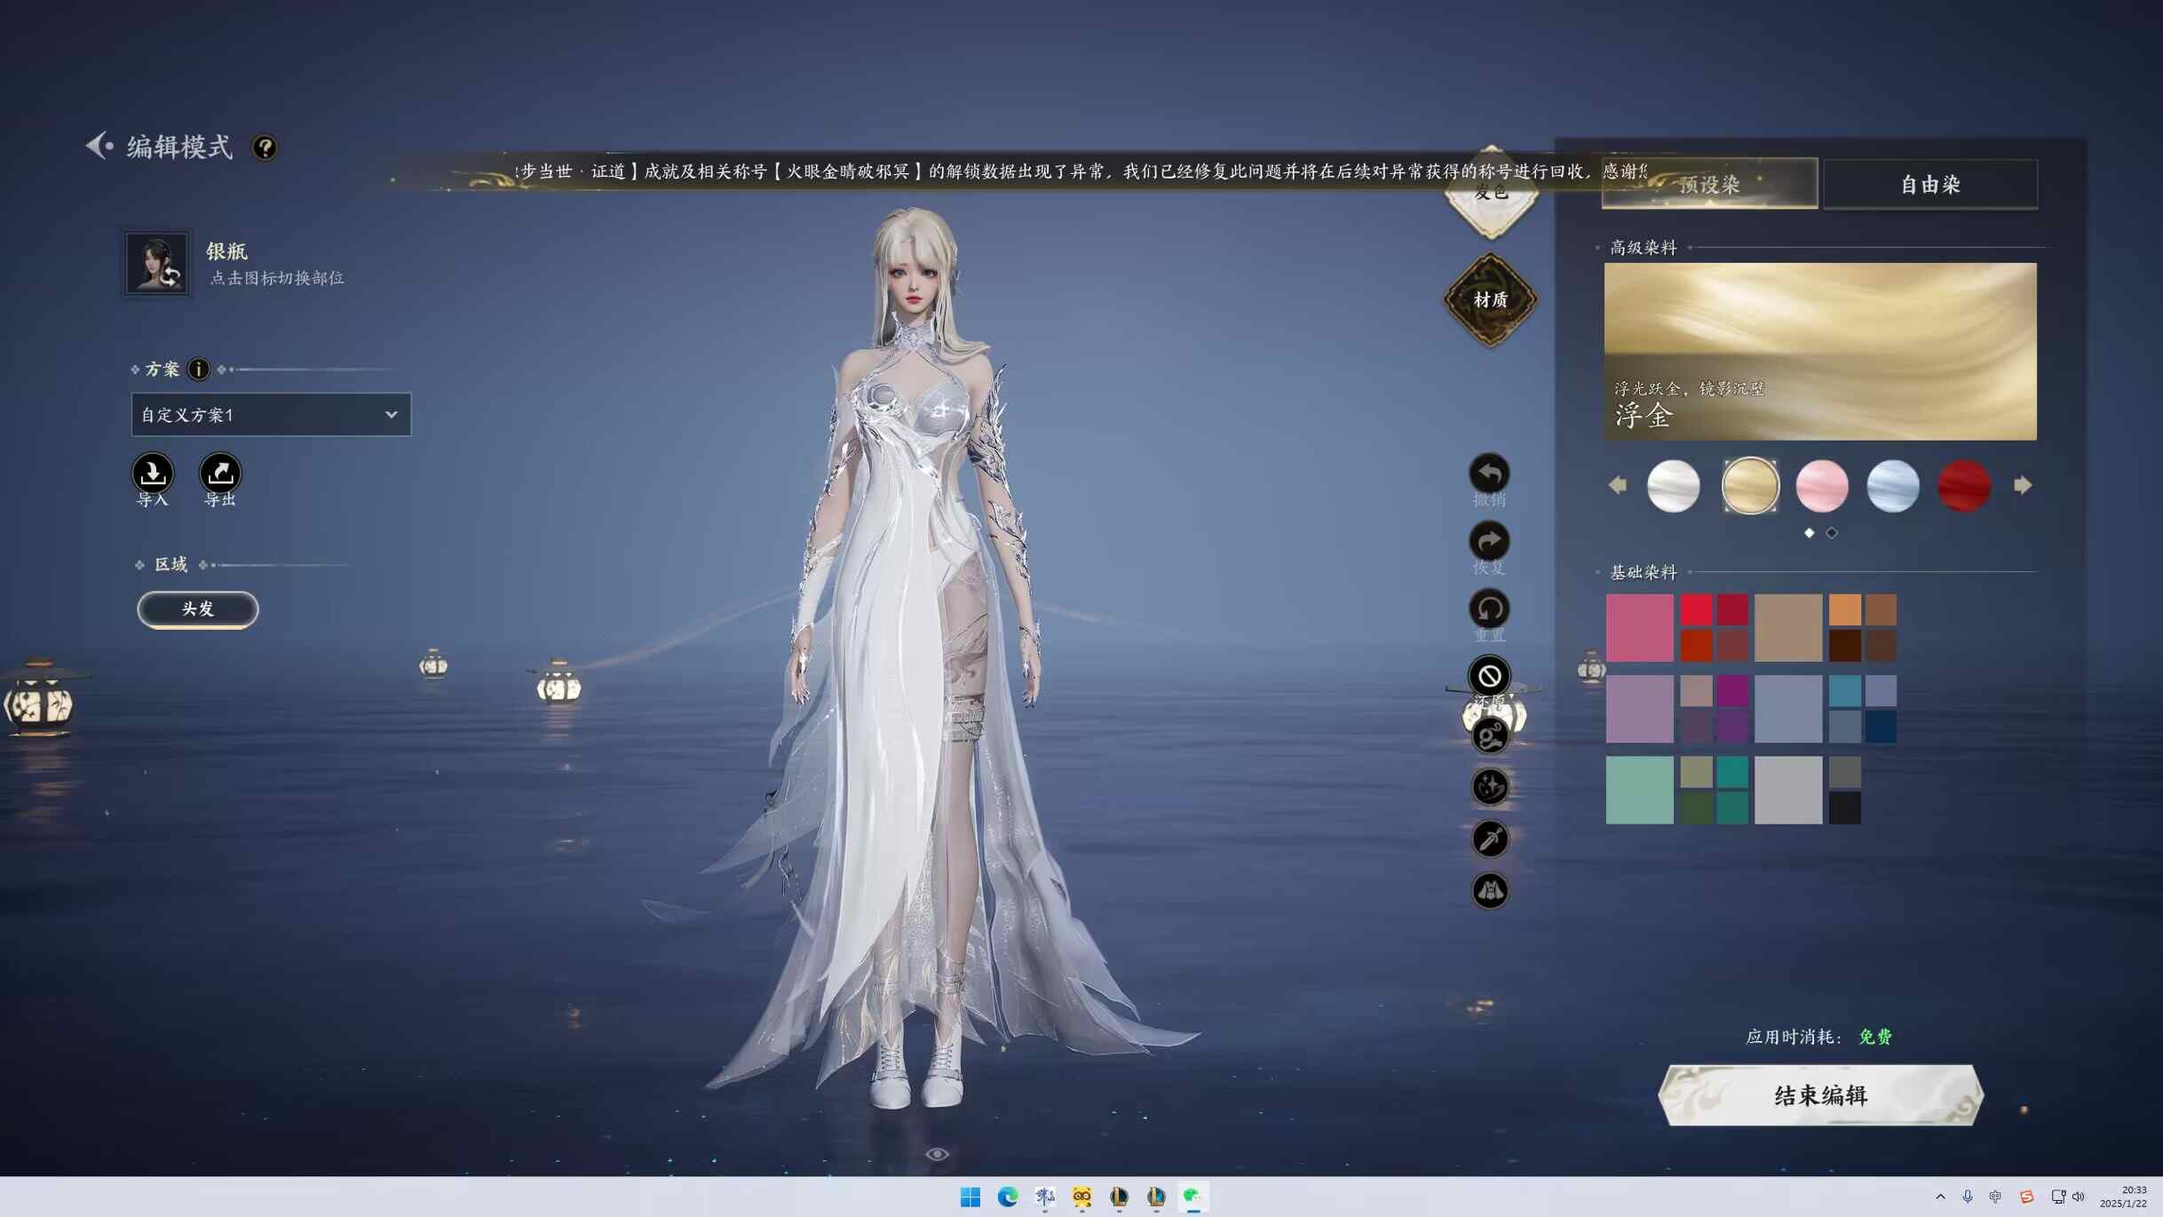Pick the small orange basic dye
Image resolution: width=2163 pixels, height=1217 pixels.
click(1844, 610)
